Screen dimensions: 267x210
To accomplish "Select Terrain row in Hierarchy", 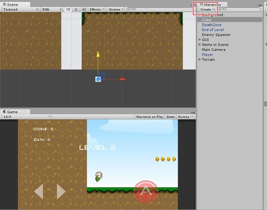I will coord(230,60).
